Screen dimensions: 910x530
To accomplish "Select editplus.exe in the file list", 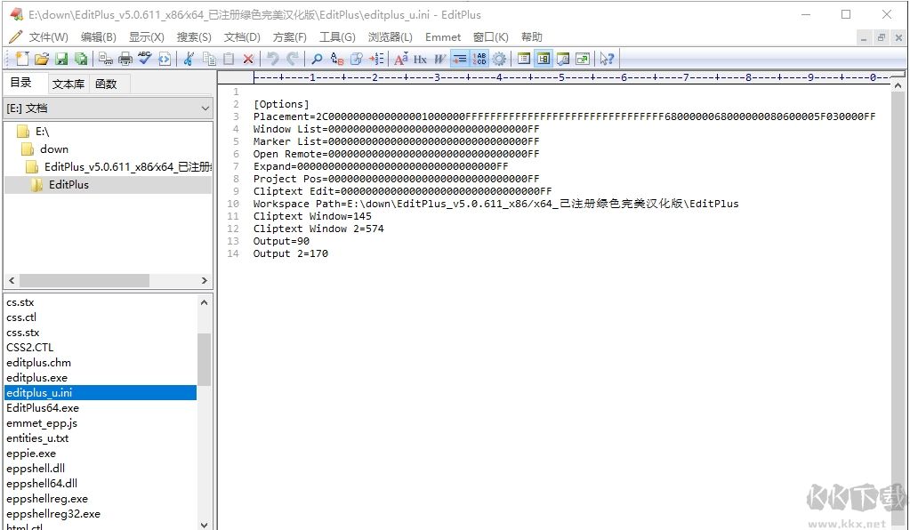I will click(36, 378).
